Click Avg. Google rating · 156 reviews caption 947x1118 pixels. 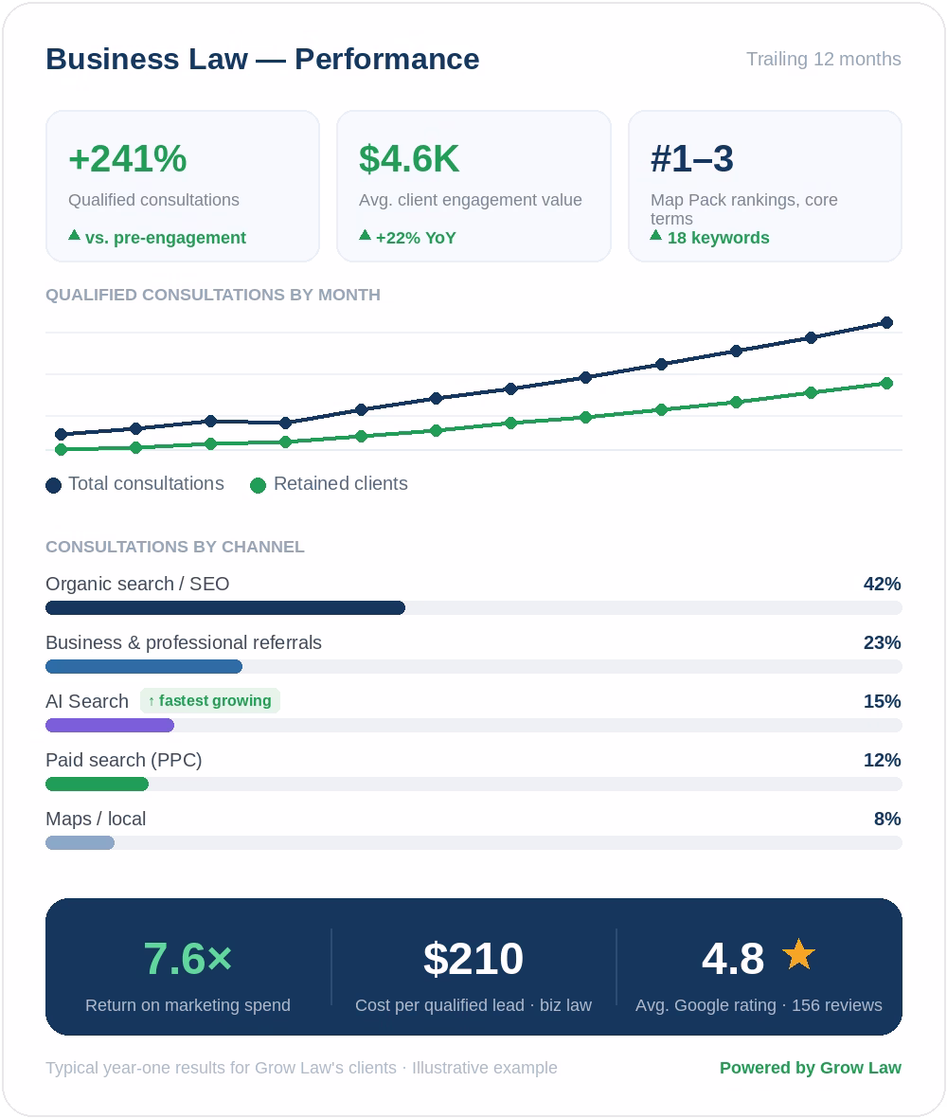[x=759, y=1005]
